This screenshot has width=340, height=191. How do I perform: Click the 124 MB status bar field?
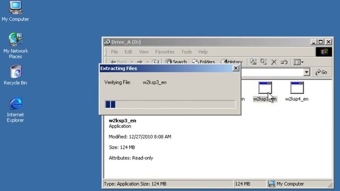point(250,184)
